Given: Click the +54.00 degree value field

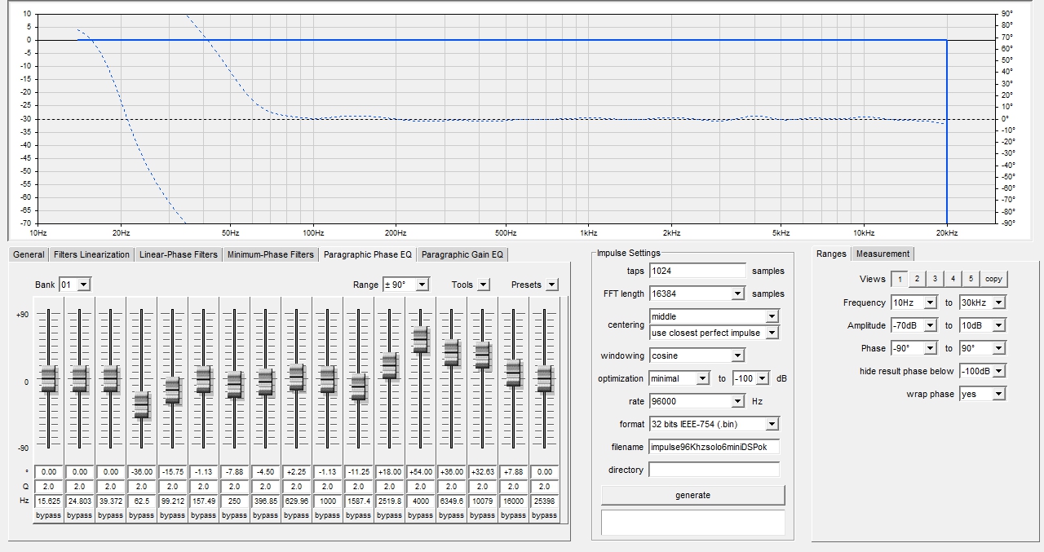Looking at the screenshot, I should (x=420, y=472).
